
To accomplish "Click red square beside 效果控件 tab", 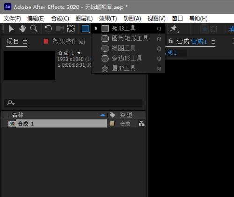I will click(46, 42).
